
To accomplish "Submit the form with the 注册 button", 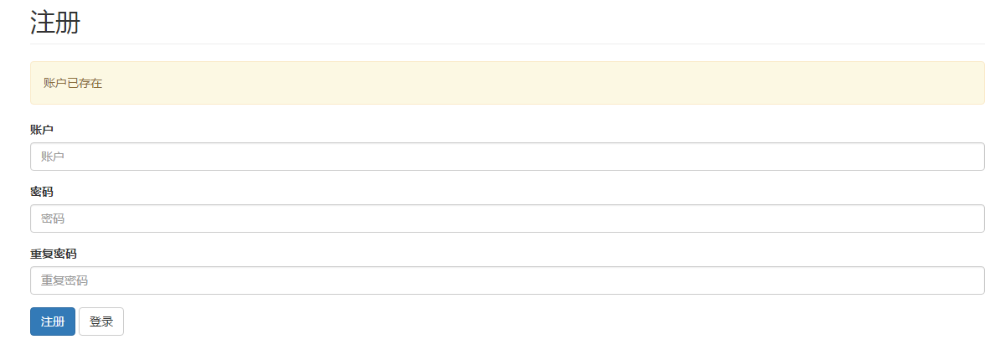I will pyautogui.click(x=52, y=321).
